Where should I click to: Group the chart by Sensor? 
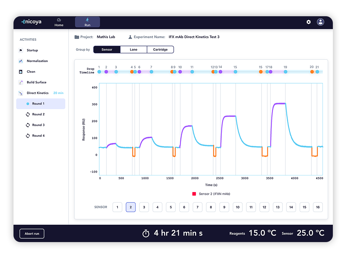click(107, 50)
